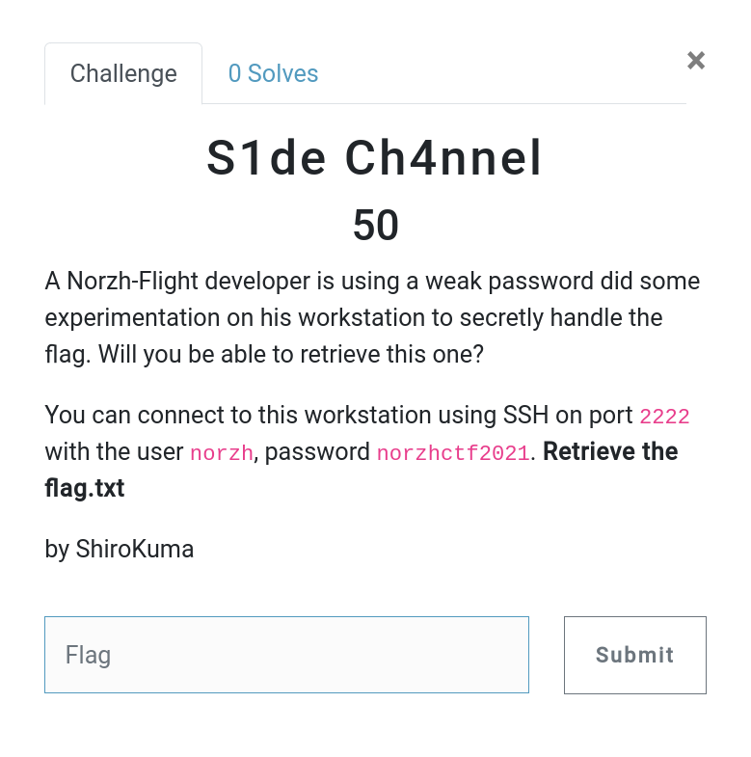Image resolution: width=751 pixels, height=757 pixels.
Task: Focus the Flag input field
Action: pos(286,655)
